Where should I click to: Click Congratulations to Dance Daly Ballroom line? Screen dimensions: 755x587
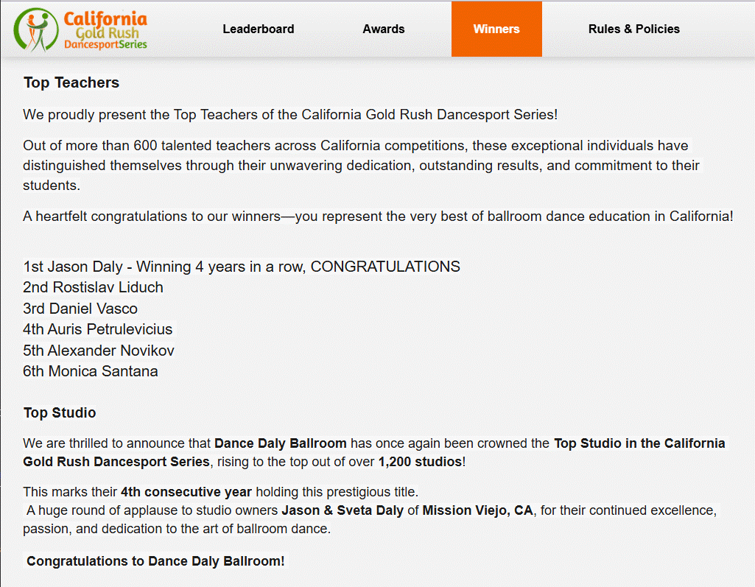click(155, 561)
